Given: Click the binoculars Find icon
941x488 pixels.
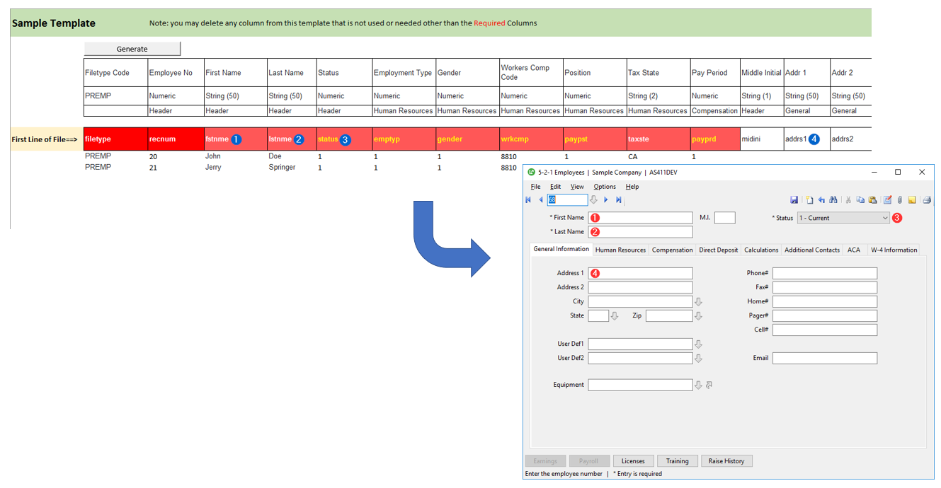Looking at the screenshot, I should (x=833, y=200).
